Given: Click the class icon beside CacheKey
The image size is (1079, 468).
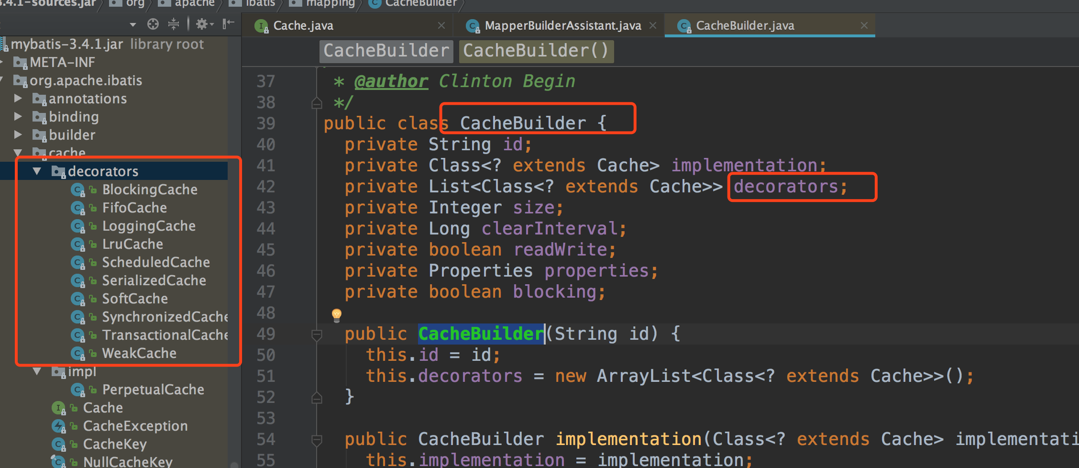Looking at the screenshot, I should click(x=58, y=445).
